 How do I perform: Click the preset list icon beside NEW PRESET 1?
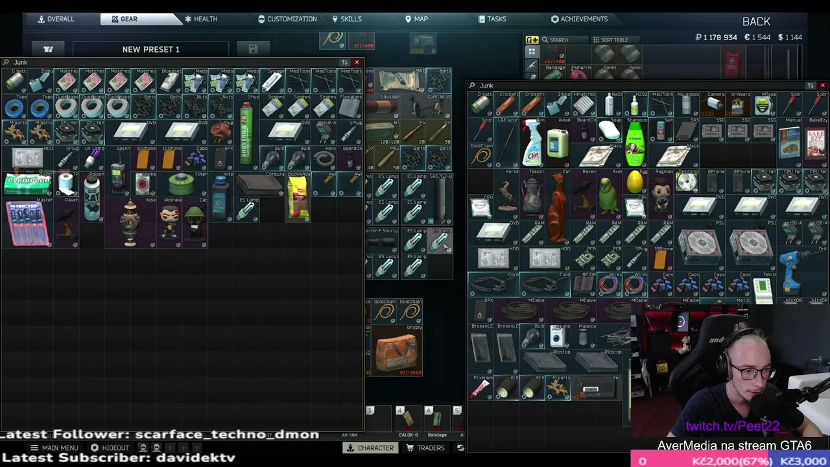48,49
